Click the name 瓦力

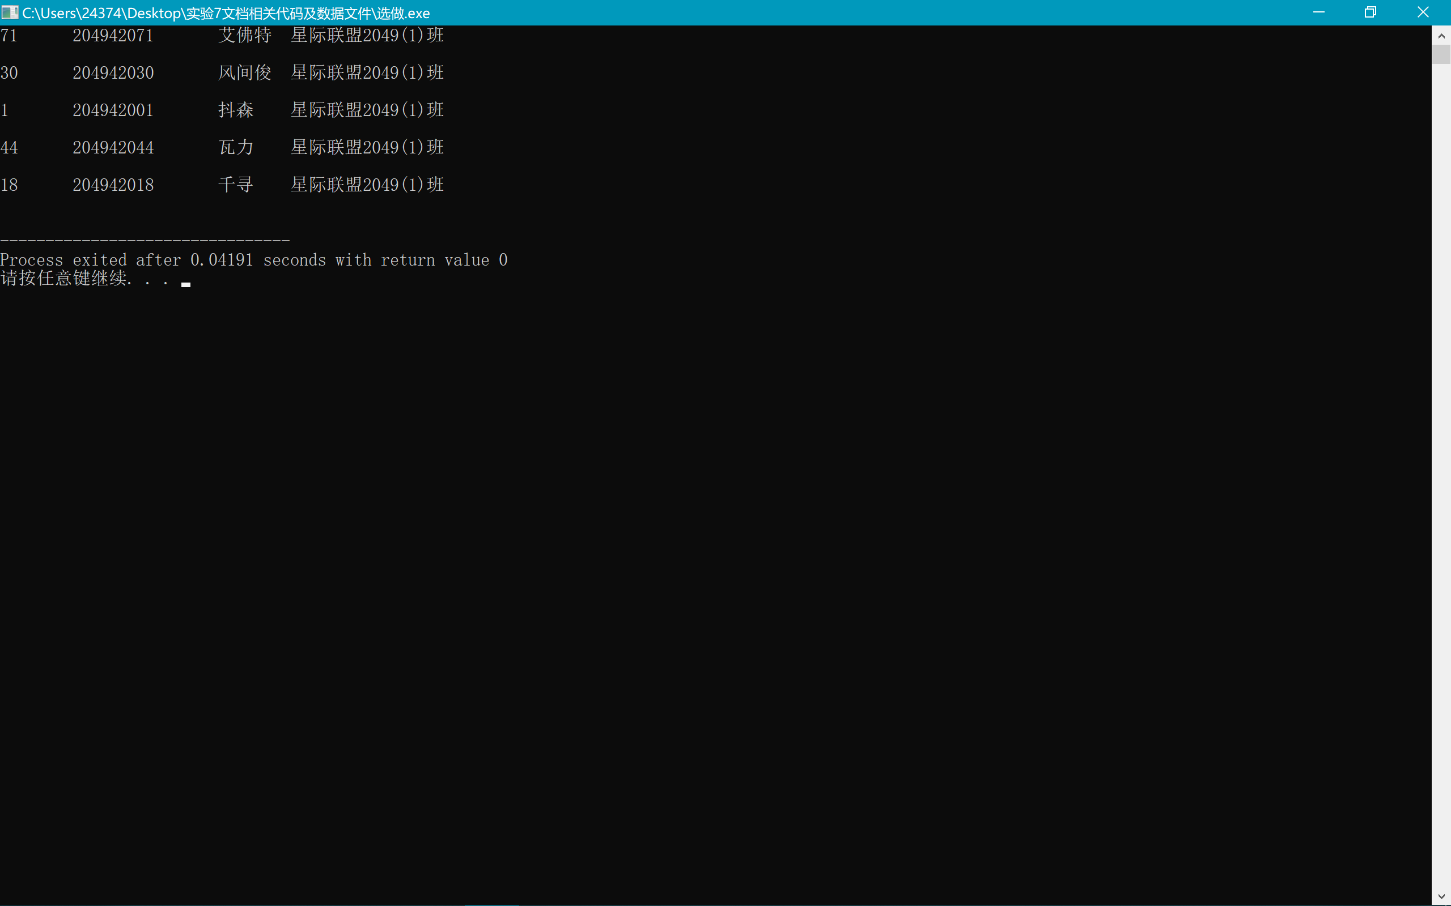click(236, 147)
